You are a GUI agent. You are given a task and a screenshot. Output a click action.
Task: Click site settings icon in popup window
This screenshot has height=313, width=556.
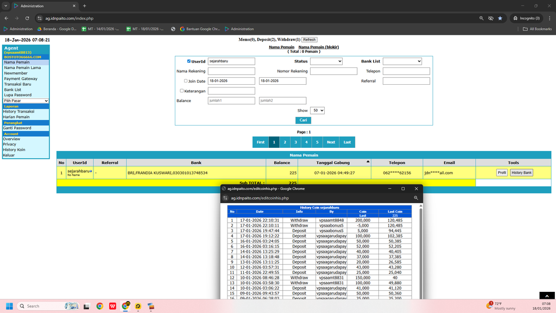tap(225, 198)
